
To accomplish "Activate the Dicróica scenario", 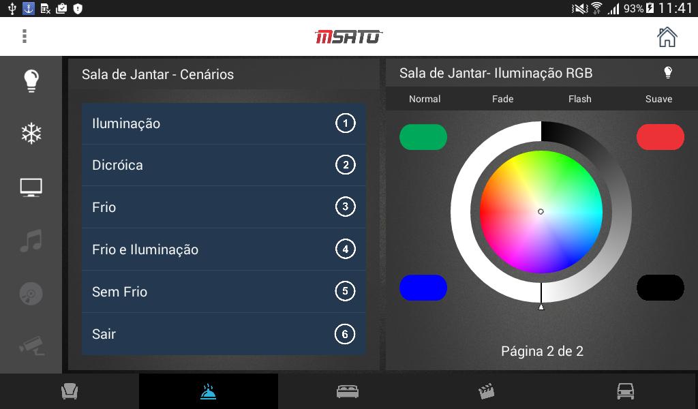I will (x=224, y=165).
